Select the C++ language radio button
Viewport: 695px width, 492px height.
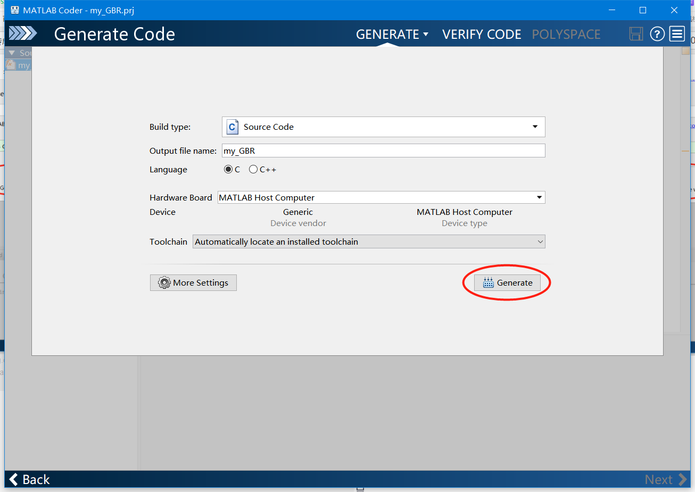[x=253, y=169]
